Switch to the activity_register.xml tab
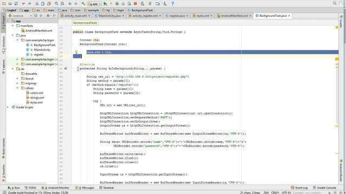The width and height of the screenshot is (346, 194). [145, 16]
